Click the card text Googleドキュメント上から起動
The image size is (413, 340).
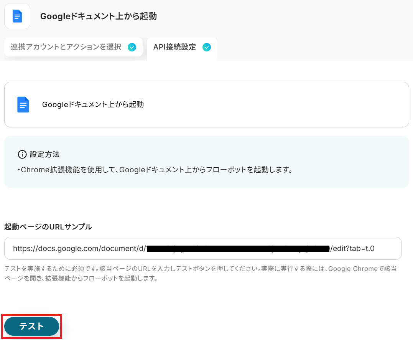[x=93, y=105]
